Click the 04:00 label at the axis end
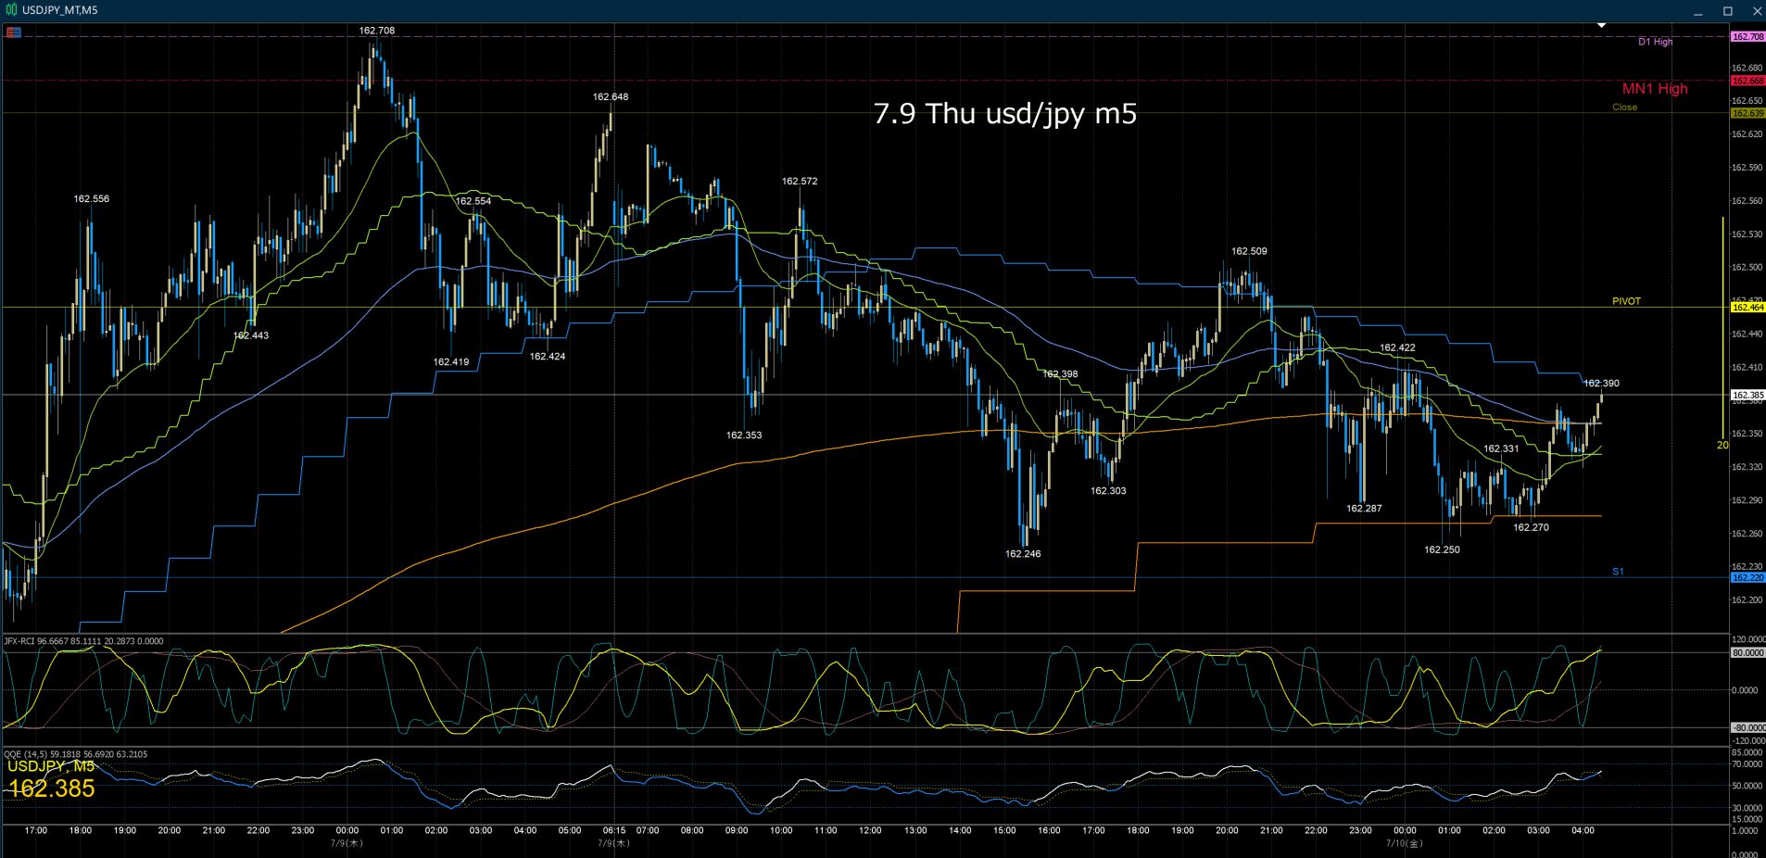 pyautogui.click(x=1583, y=830)
